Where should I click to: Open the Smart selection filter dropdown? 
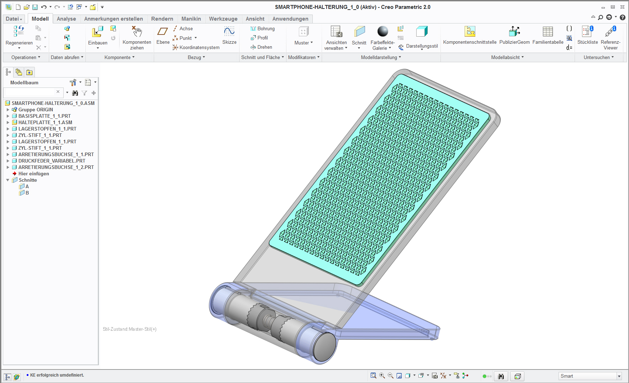[619, 376]
